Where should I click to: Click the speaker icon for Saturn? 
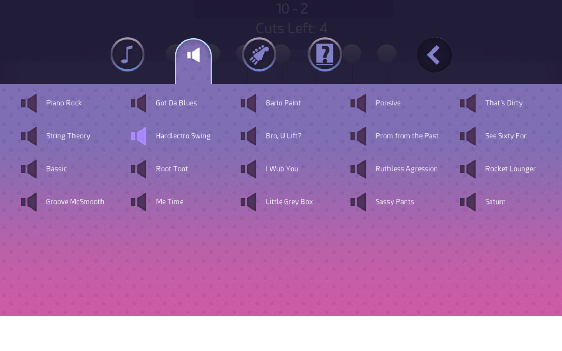(x=468, y=201)
